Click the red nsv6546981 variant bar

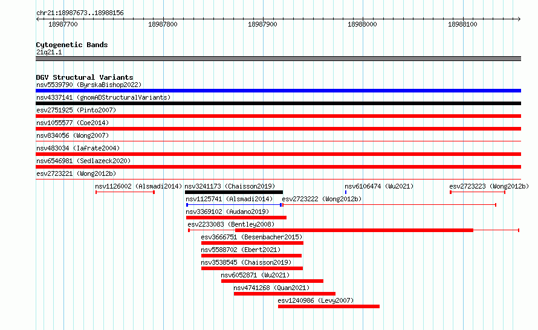point(278,167)
